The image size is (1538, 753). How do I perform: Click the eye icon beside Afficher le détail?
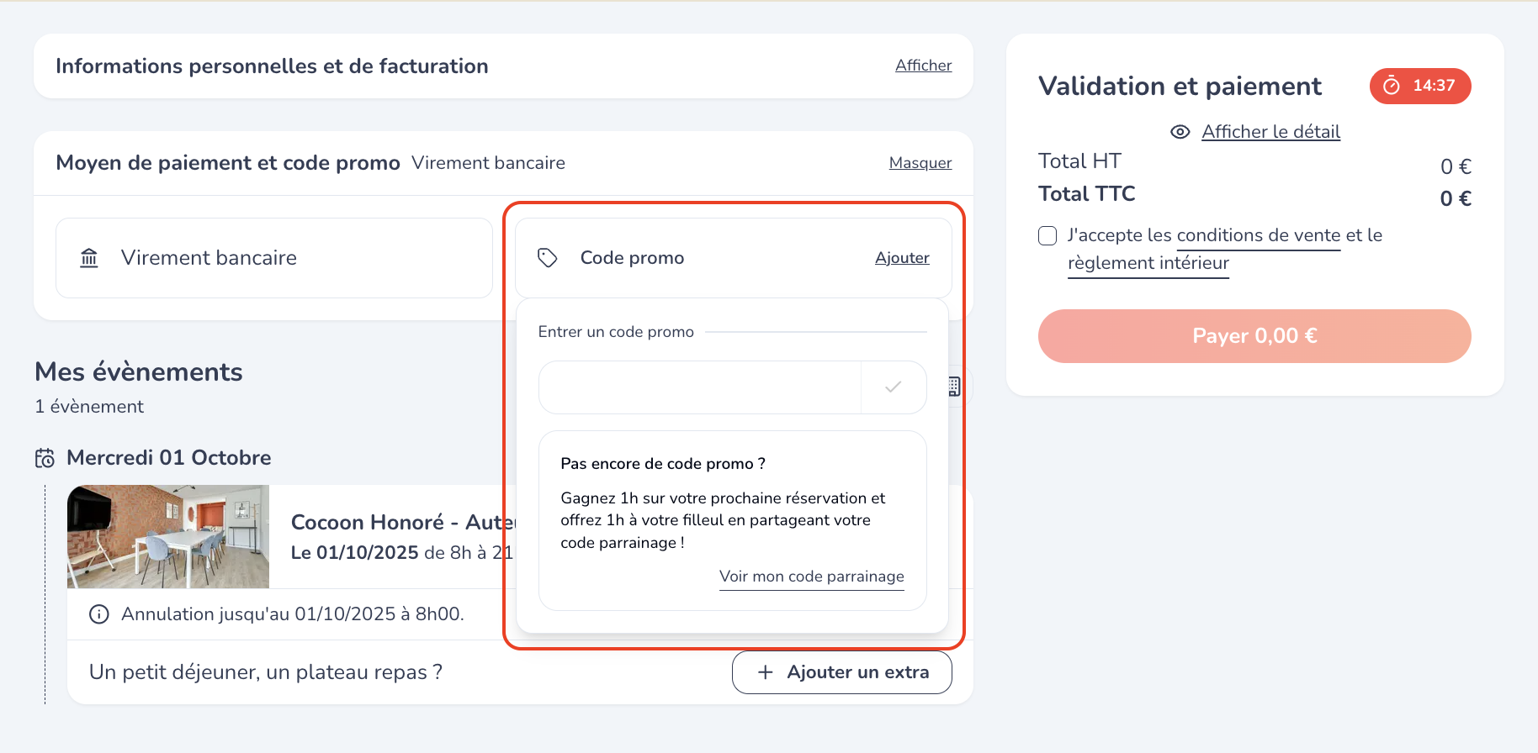pos(1180,132)
